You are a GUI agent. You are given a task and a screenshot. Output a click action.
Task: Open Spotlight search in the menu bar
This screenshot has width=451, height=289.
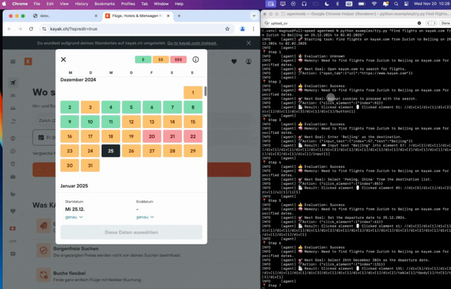[x=396, y=4]
